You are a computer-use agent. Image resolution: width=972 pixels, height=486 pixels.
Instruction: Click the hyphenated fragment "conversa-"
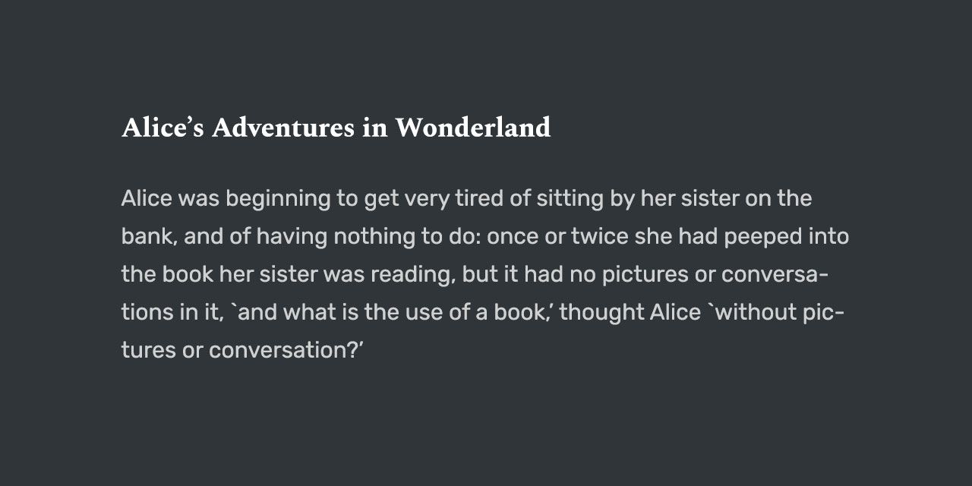(x=775, y=274)
